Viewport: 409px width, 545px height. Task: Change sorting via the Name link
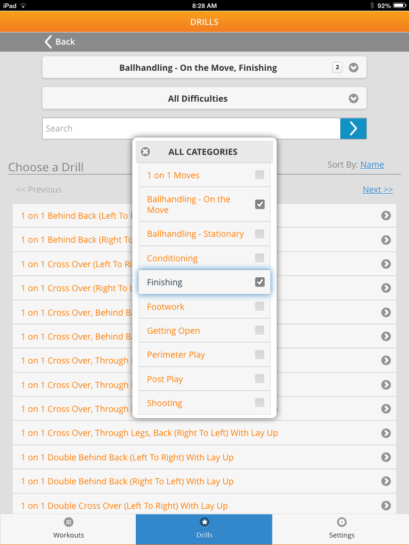tap(372, 164)
